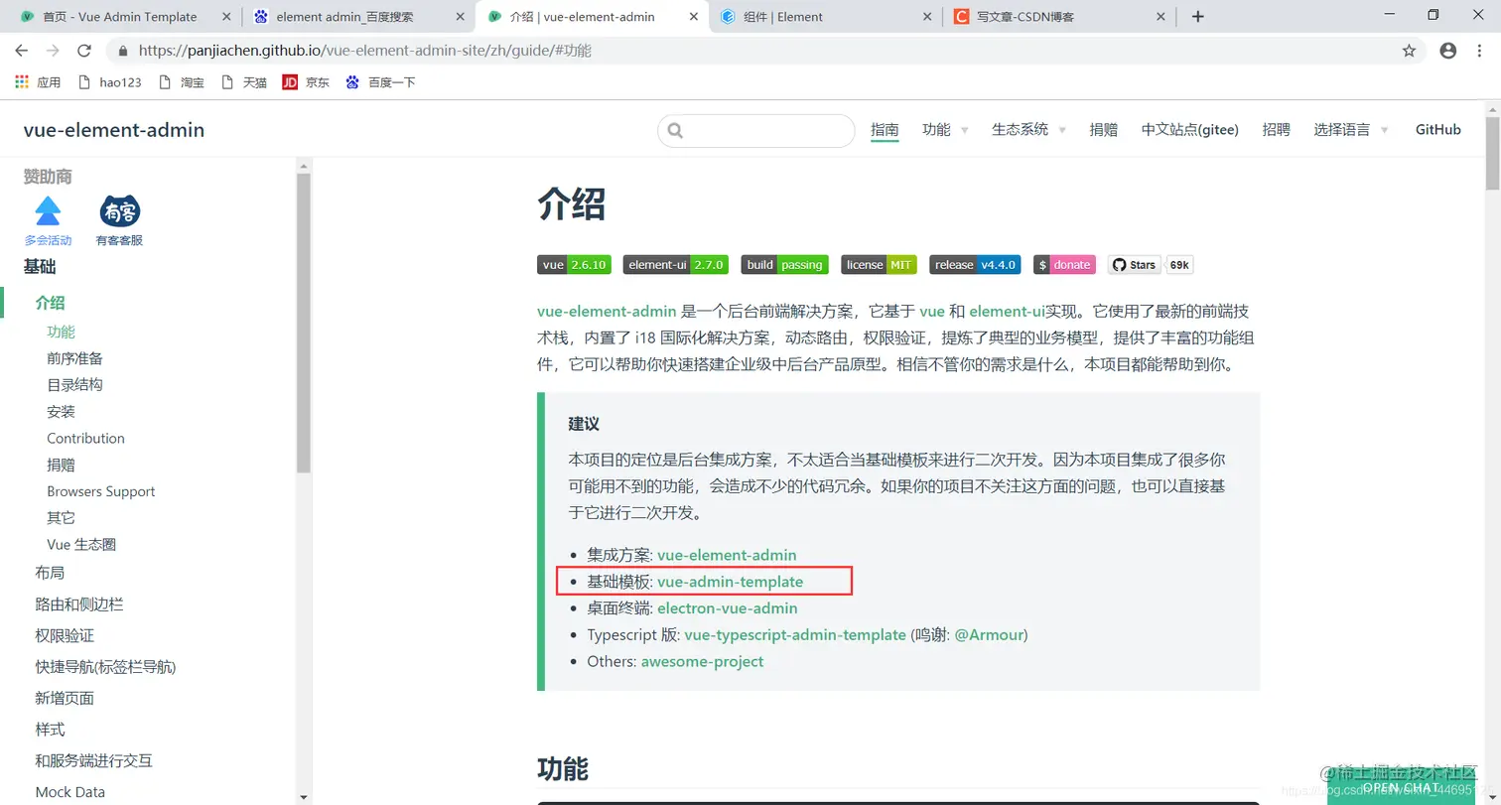Open Contribution in the sidebar
1501x805 pixels.
pyautogui.click(x=85, y=438)
